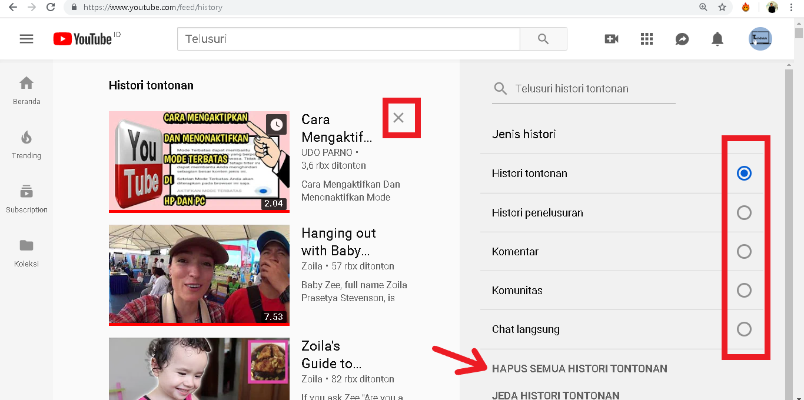Select the Komunitas radio button
Screen dimensions: 804x400
click(x=744, y=290)
